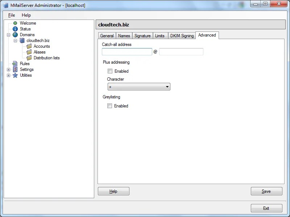290x217 pixels.
Task: Collapse the cloudtech.biz tree node
Action: (x=15, y=41)
